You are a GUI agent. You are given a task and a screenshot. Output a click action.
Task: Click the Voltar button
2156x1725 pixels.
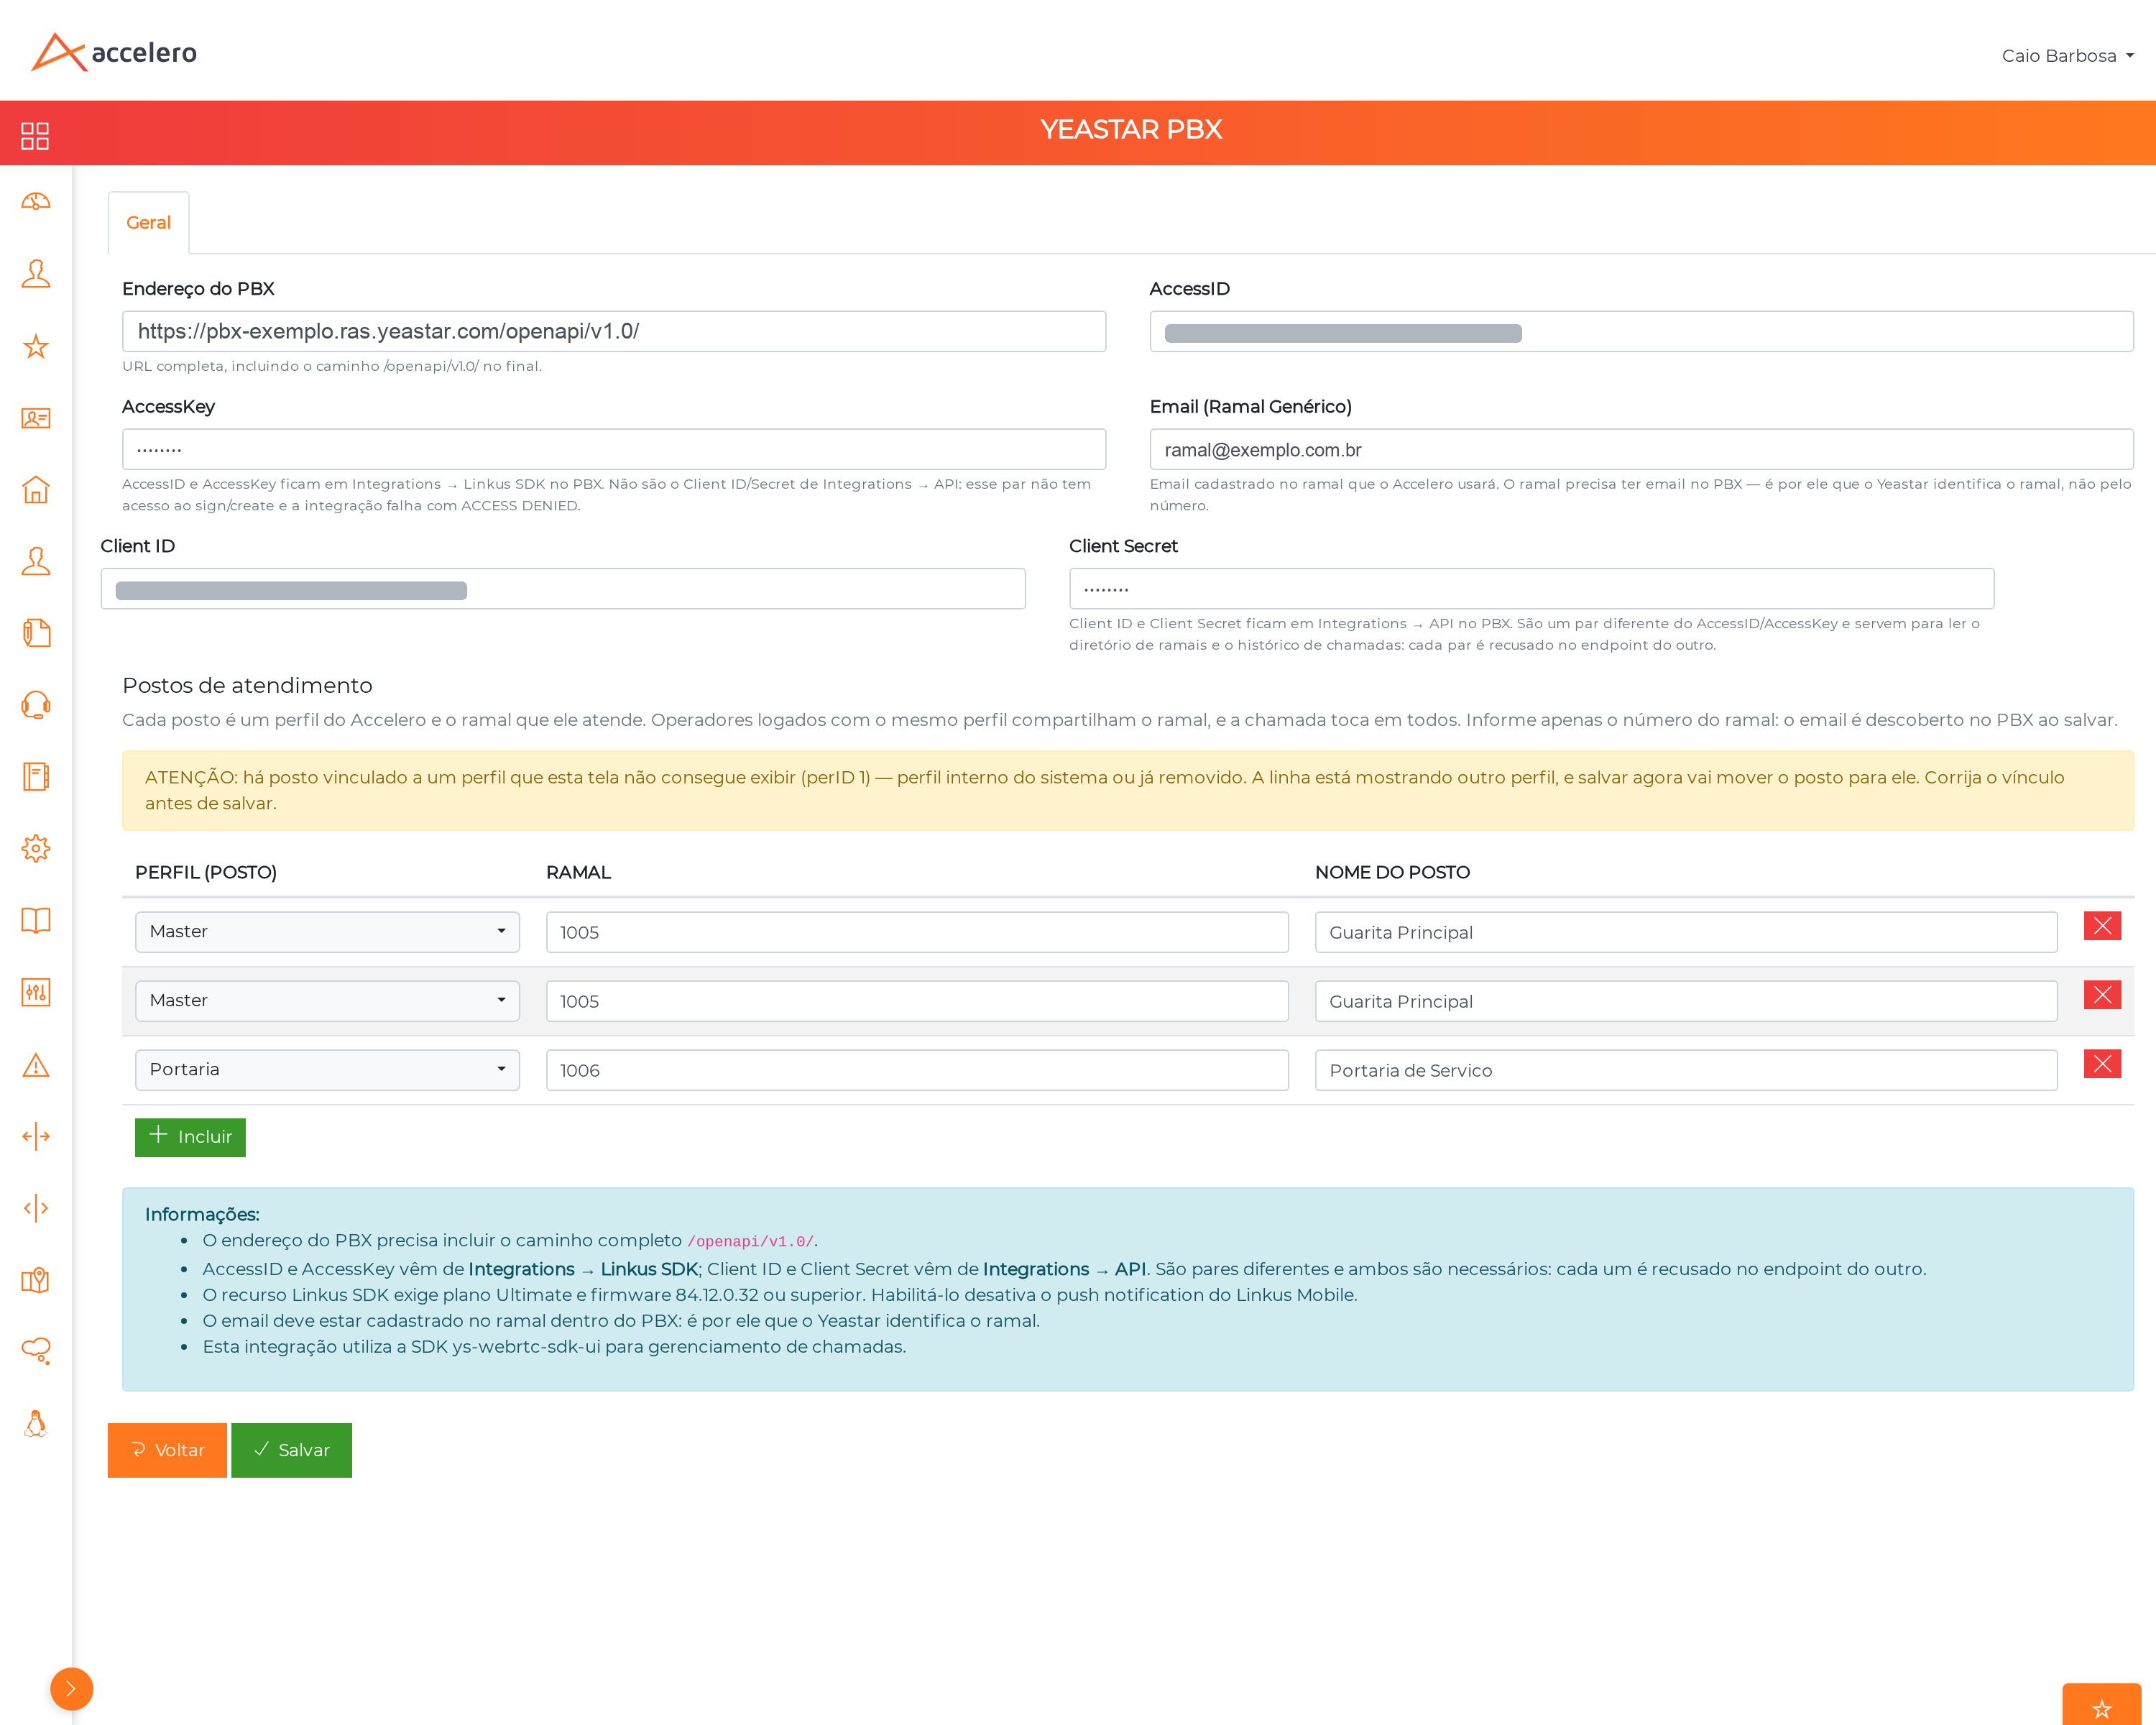click(167, 1450)
